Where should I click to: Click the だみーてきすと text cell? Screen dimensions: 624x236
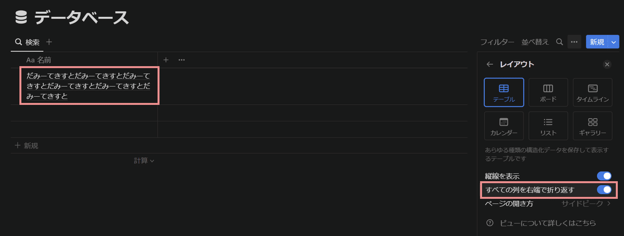point(89,86)
